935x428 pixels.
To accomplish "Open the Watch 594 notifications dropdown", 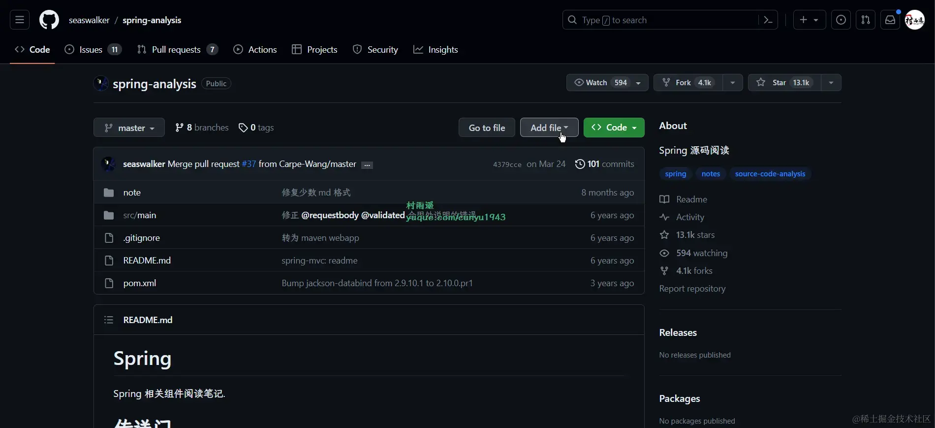I will (x=607, y=83).
